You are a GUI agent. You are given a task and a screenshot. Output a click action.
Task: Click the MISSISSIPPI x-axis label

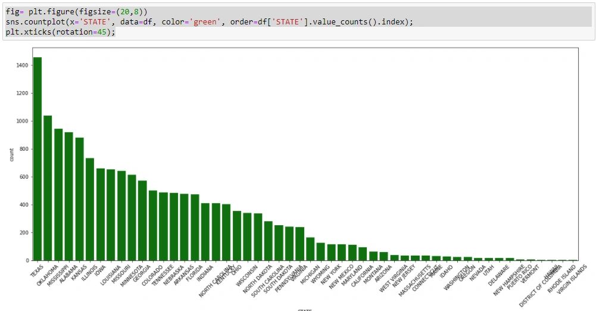57,276
